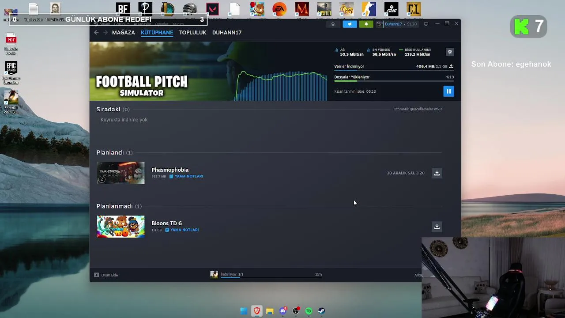Click the Big Picture mode monitor icon
Viewport: 565px width, 318px height.
pos(426,24)
